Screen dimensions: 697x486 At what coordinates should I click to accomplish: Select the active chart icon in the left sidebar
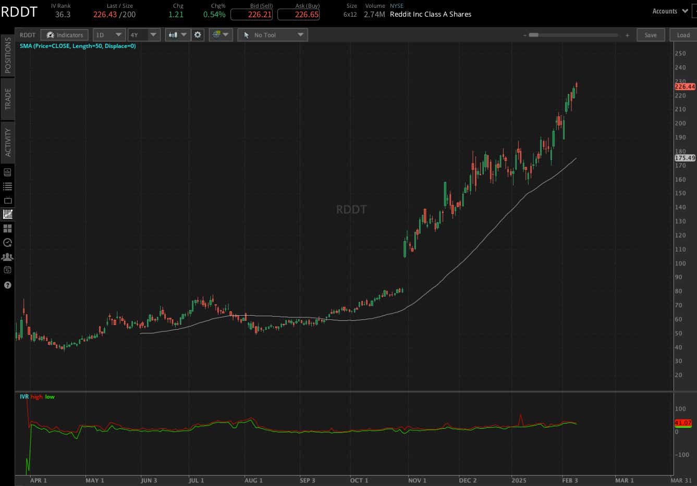[8, 214]
